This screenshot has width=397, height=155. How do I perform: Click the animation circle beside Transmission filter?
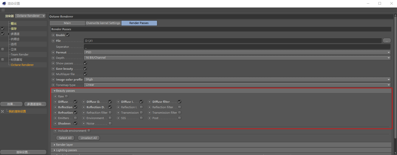pyautogui.click(x=150, y=113)
